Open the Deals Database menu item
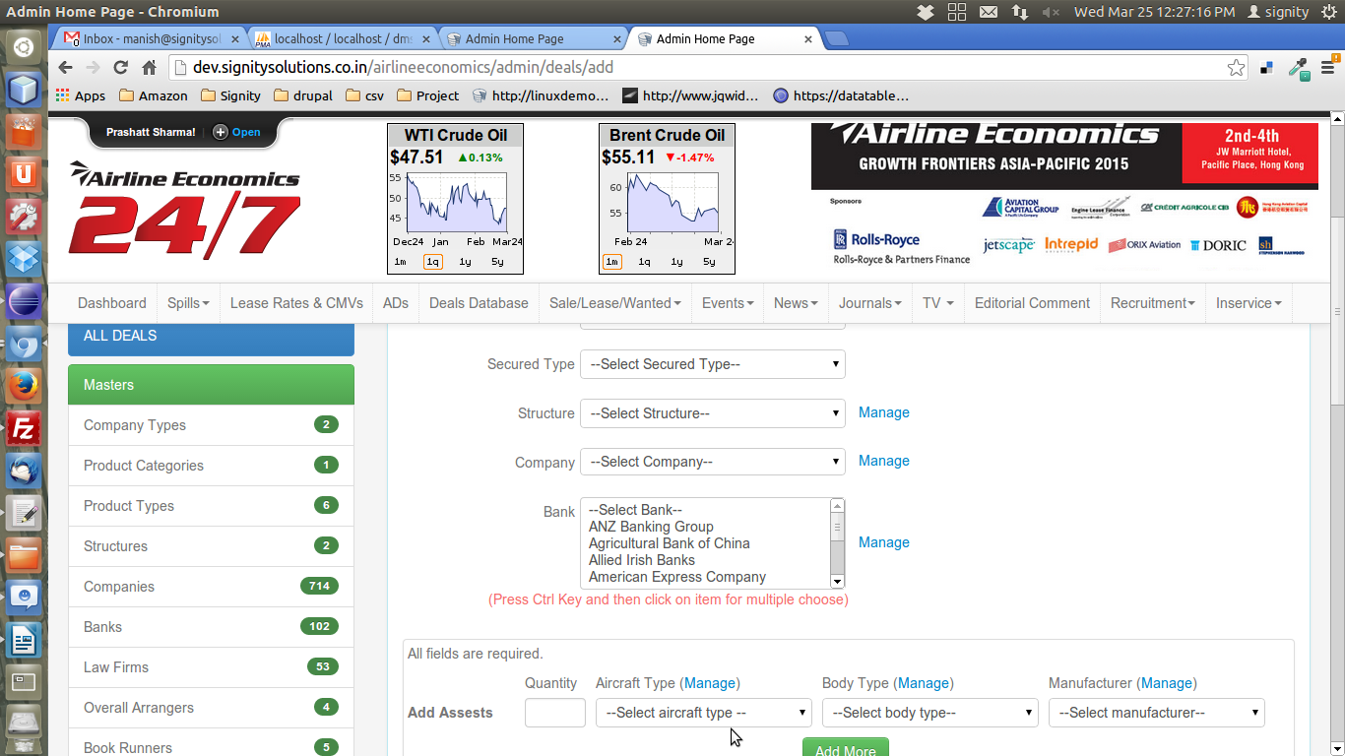This screenshot has width=1345, height=756. (x=479, y=303)
